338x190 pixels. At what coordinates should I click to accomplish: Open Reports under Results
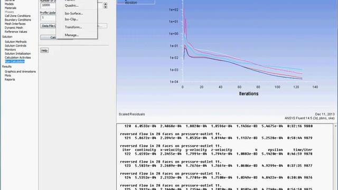pos(10,80)
